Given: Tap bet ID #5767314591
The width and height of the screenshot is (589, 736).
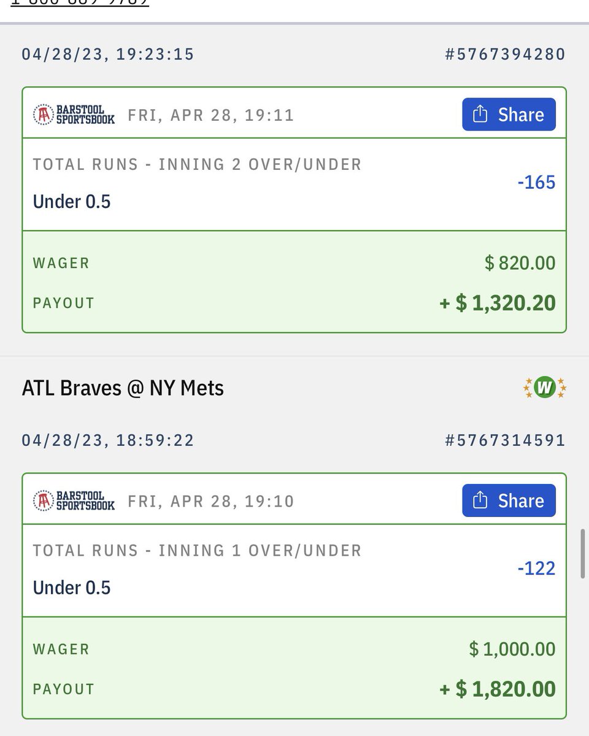Looking at the screenshot, I should click(x=505, y=440).
